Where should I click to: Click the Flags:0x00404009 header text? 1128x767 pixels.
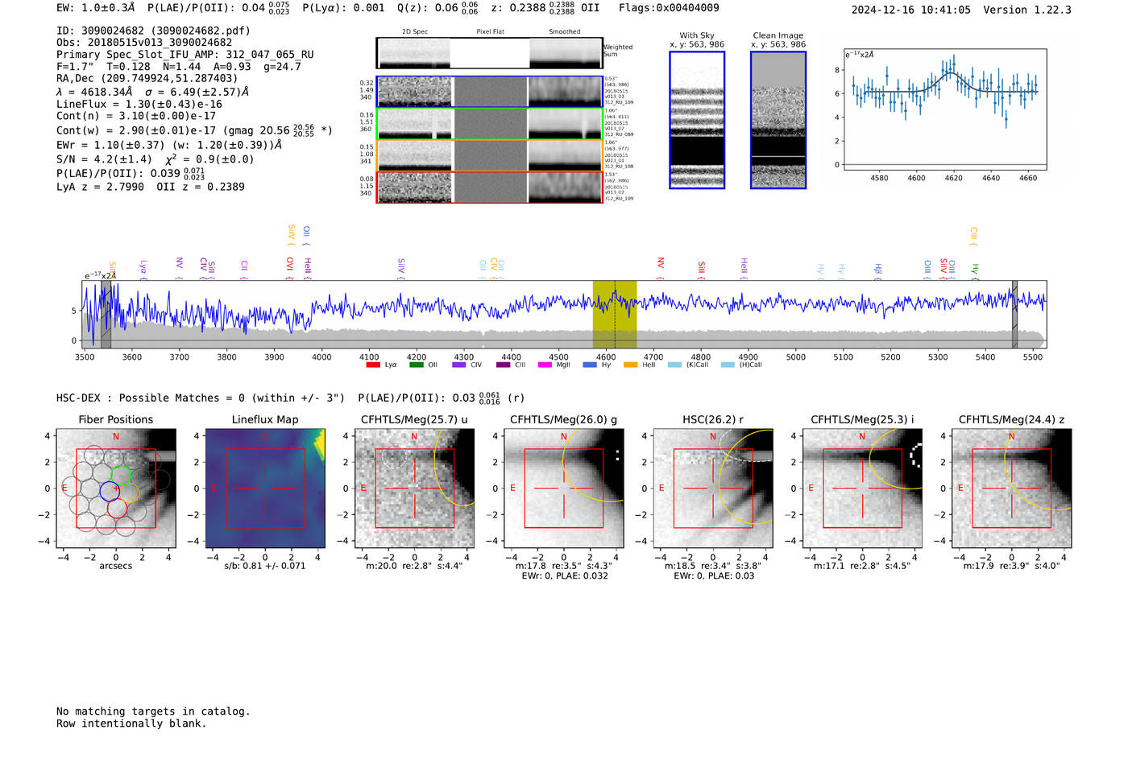tap(669, 8)
